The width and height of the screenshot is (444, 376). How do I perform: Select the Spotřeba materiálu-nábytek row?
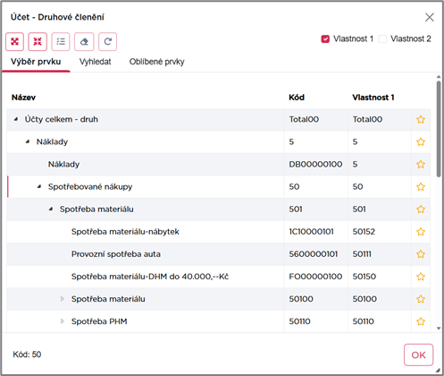pyautogui.click(x=218, y=232)
